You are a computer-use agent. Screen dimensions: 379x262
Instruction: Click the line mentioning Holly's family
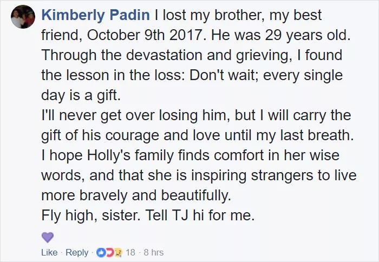190,155
